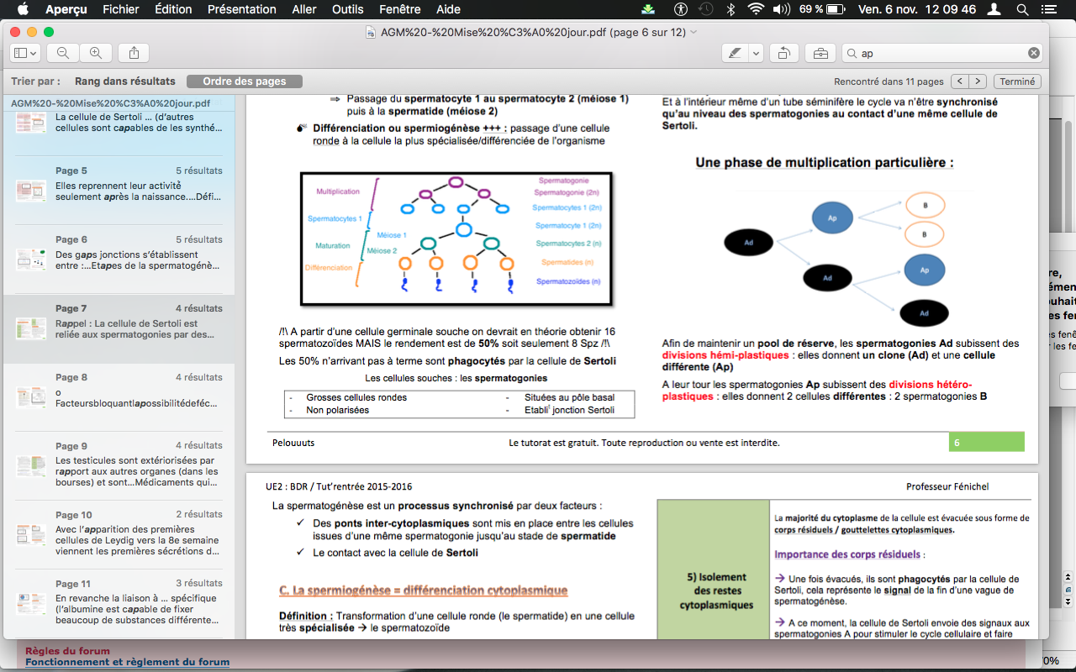Click the Share icon in toolbar

134,53
